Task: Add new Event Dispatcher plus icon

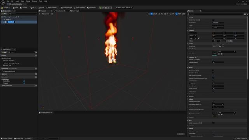Action: (36, 86)
